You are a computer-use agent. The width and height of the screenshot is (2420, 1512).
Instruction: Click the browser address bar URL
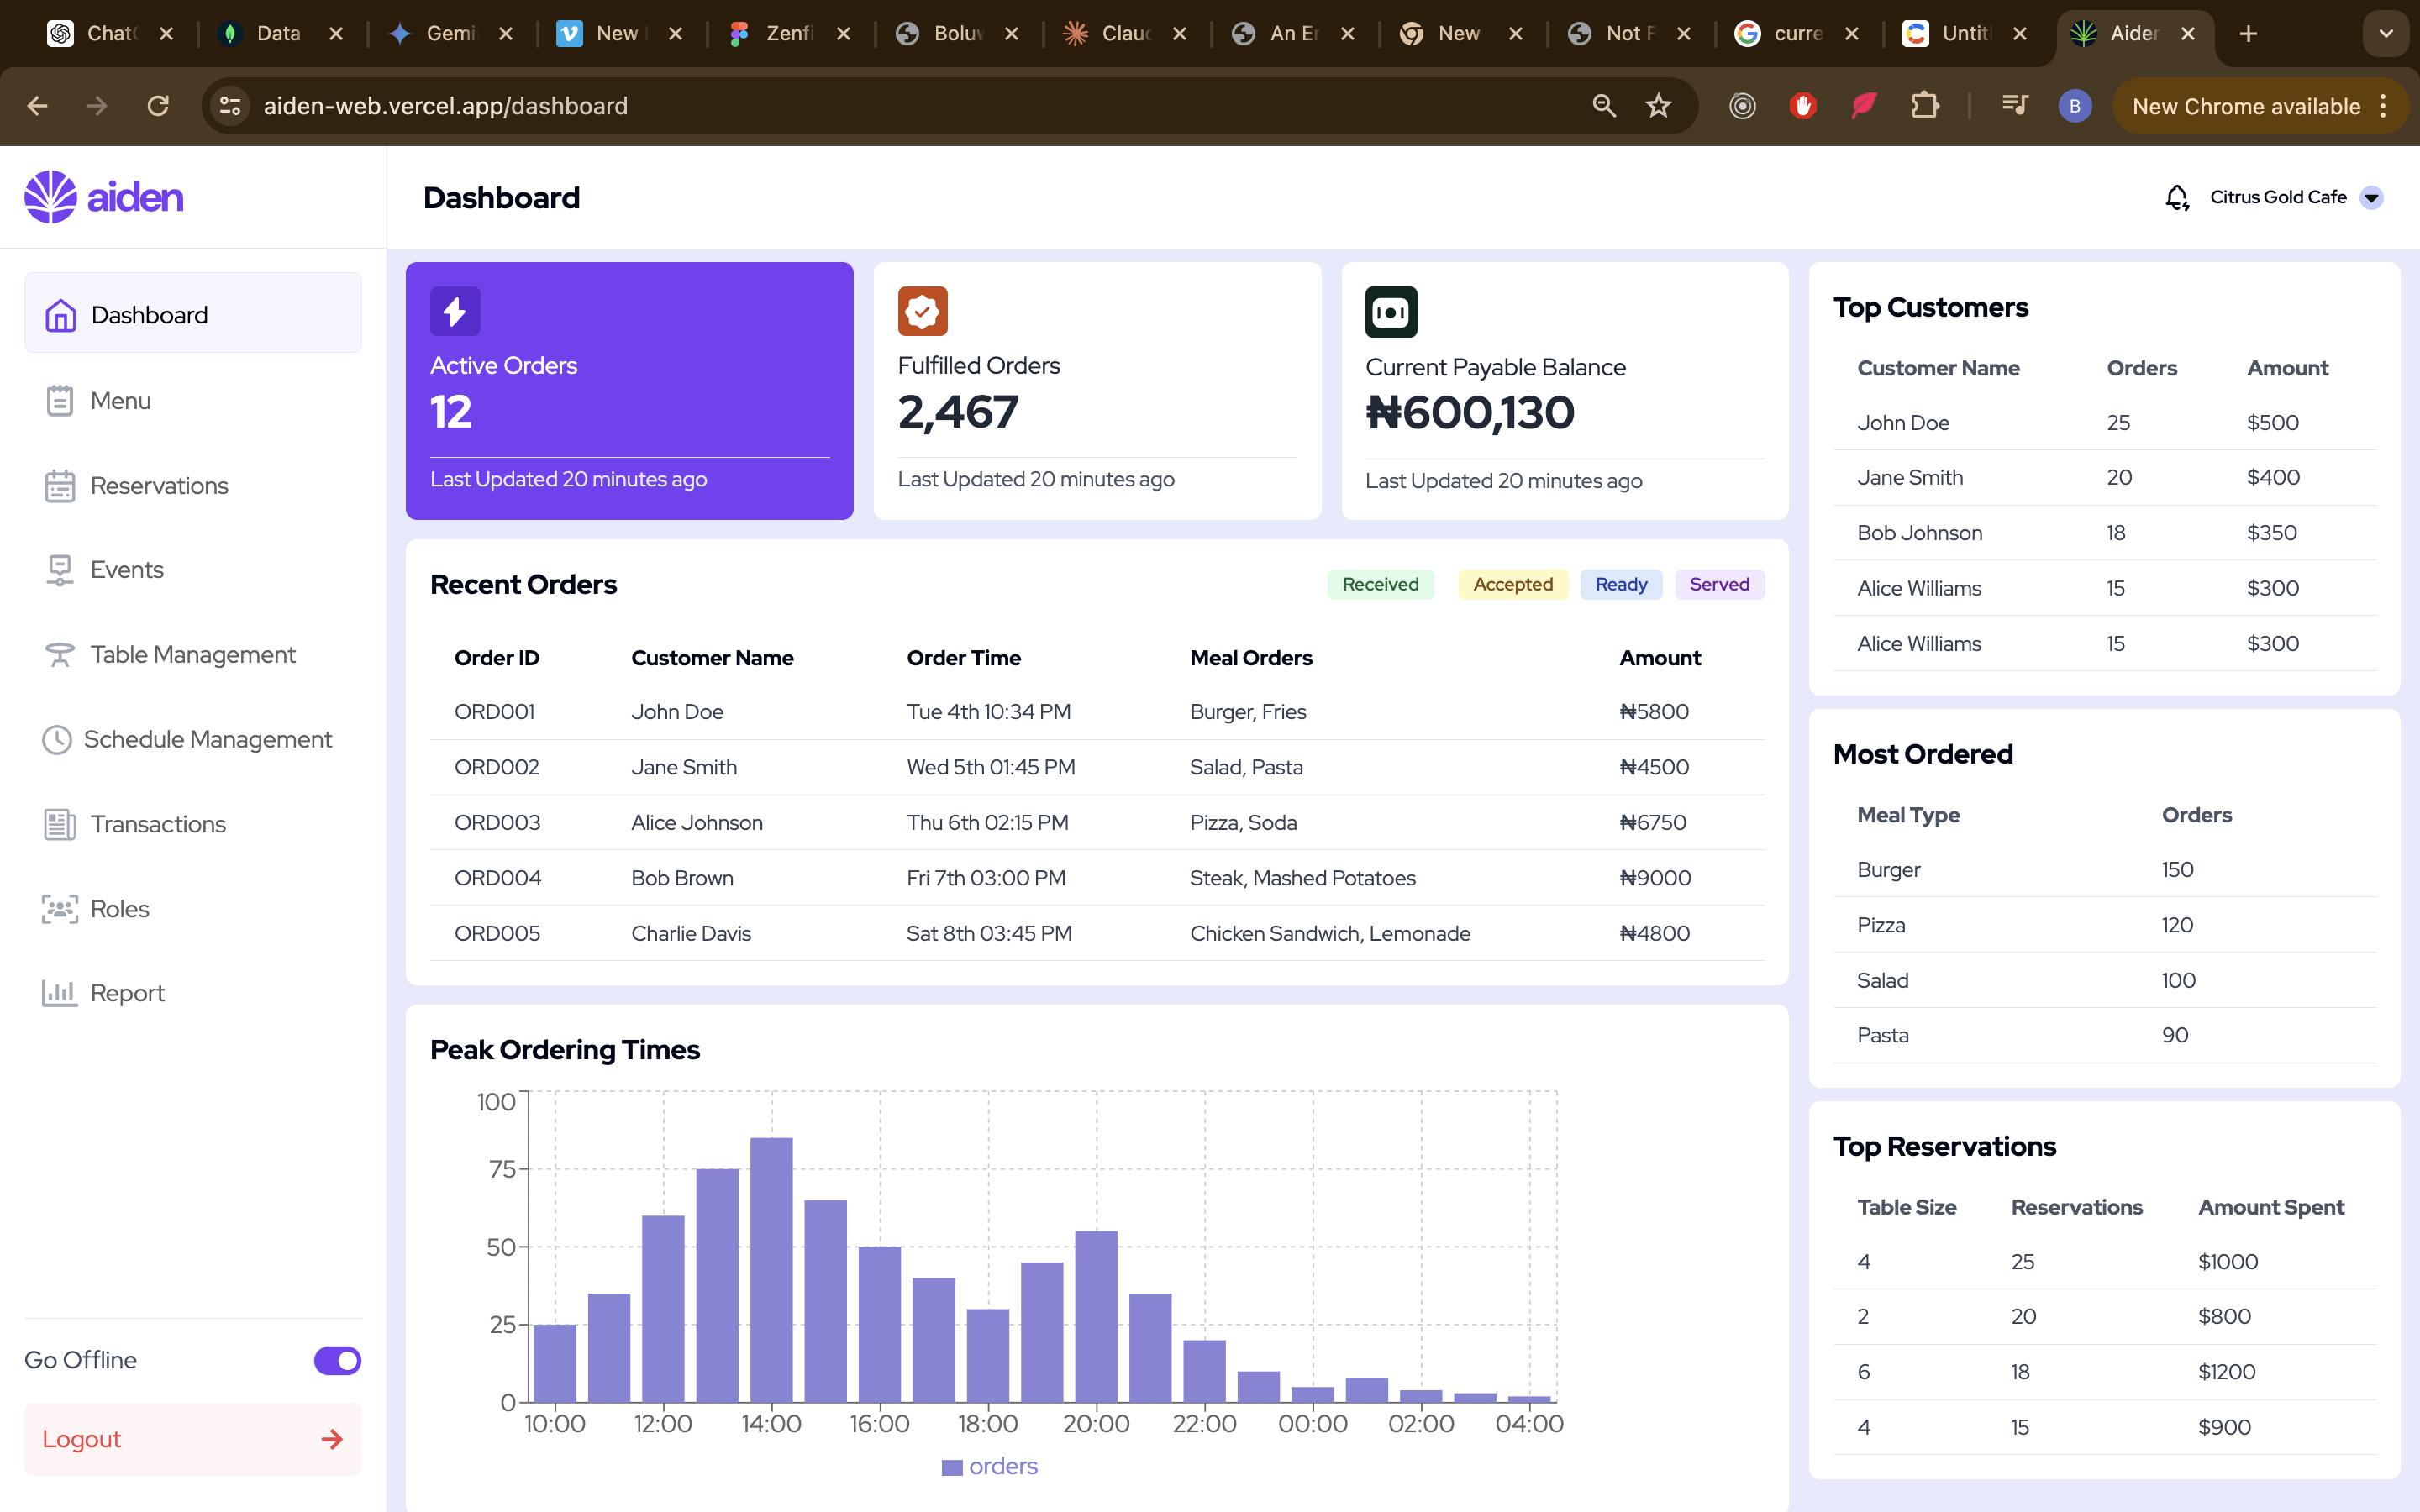pyautogui.click(x=446, y=106)
